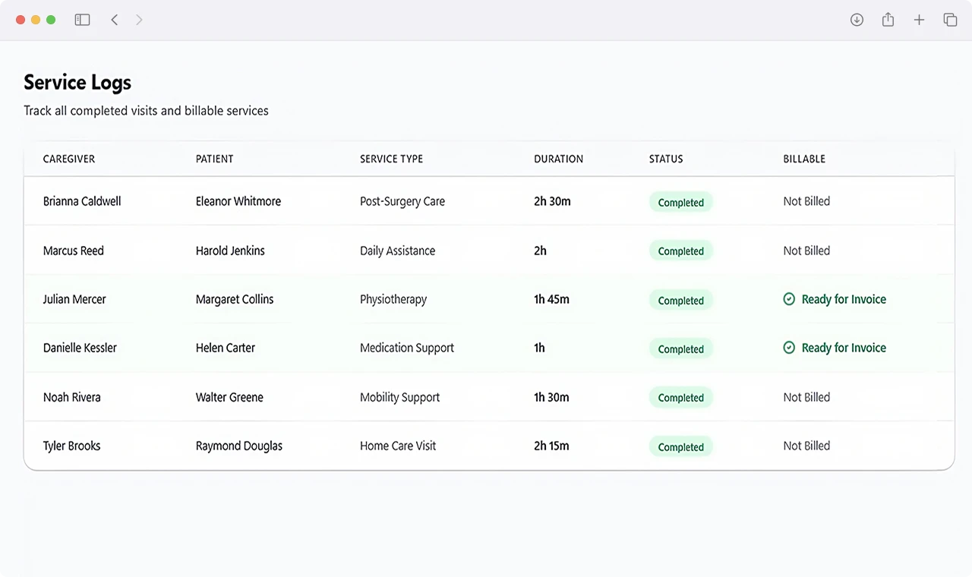Click the 1h 30m duration in Noah Rivera row
Screen dimensions: 972x577
pyautogui.click(x=551, y=397)
